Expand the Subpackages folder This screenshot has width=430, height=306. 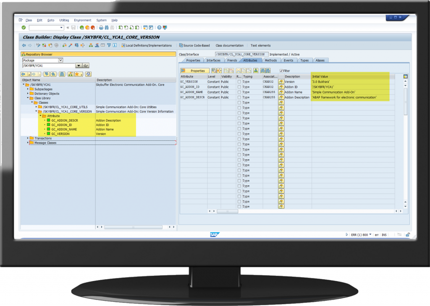28,89
